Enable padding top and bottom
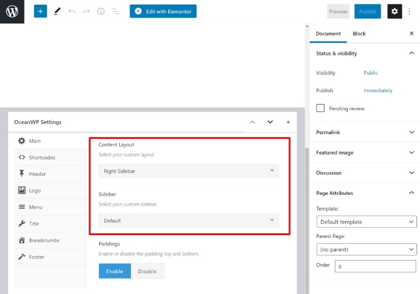Screen dimensions: 420x294 coord(114,271)
